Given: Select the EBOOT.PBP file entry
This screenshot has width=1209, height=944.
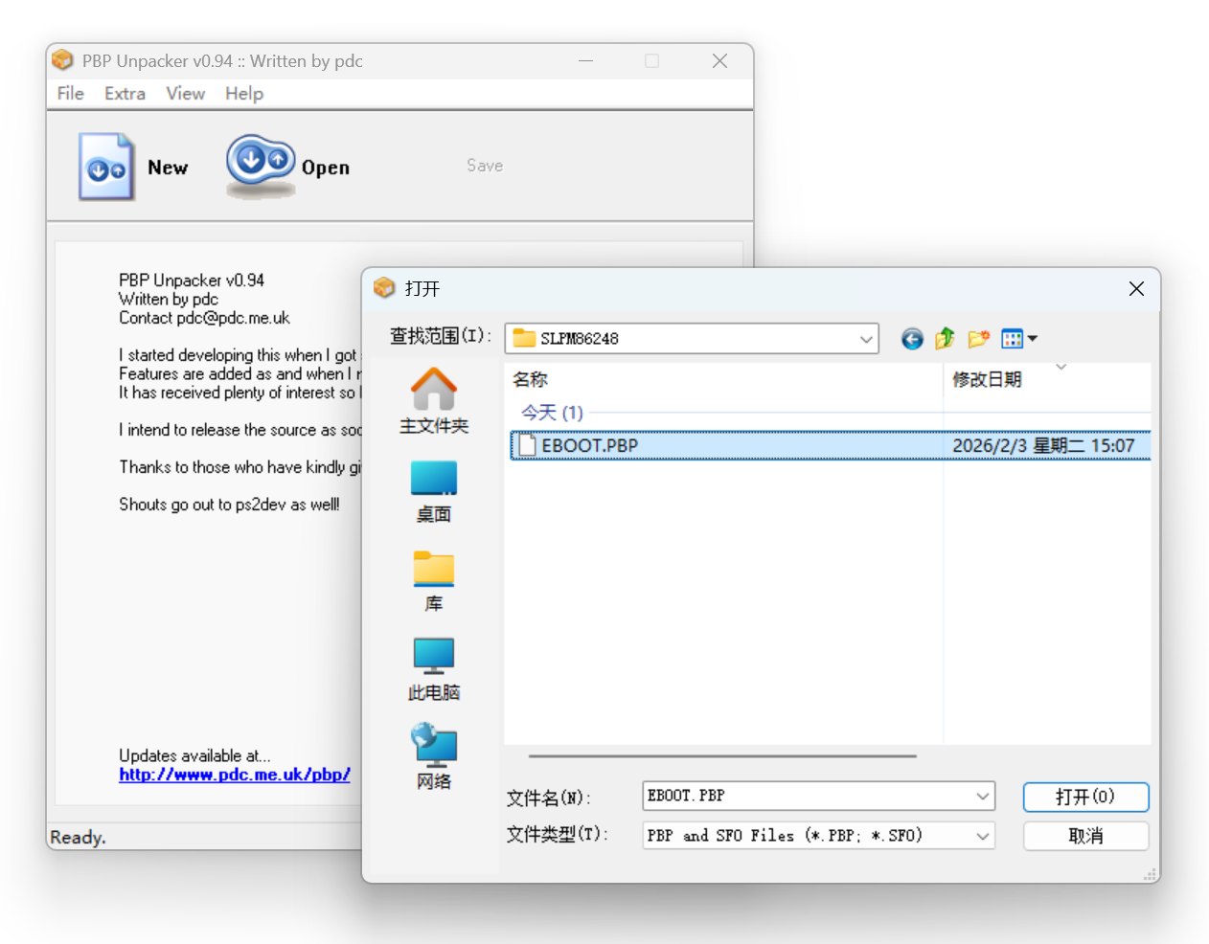Looking at the screenshot, I should [589, 446].
